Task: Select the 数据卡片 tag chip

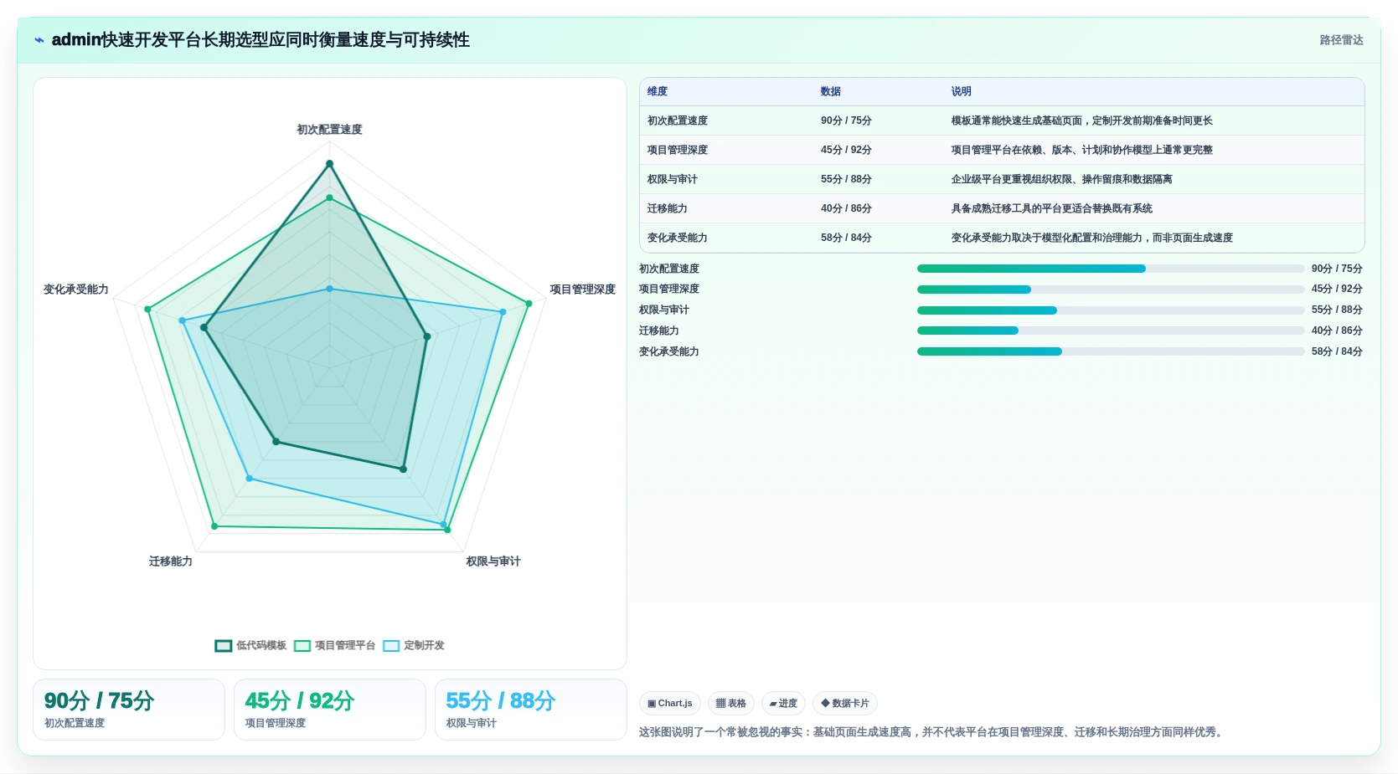Action: coord(845,703)
